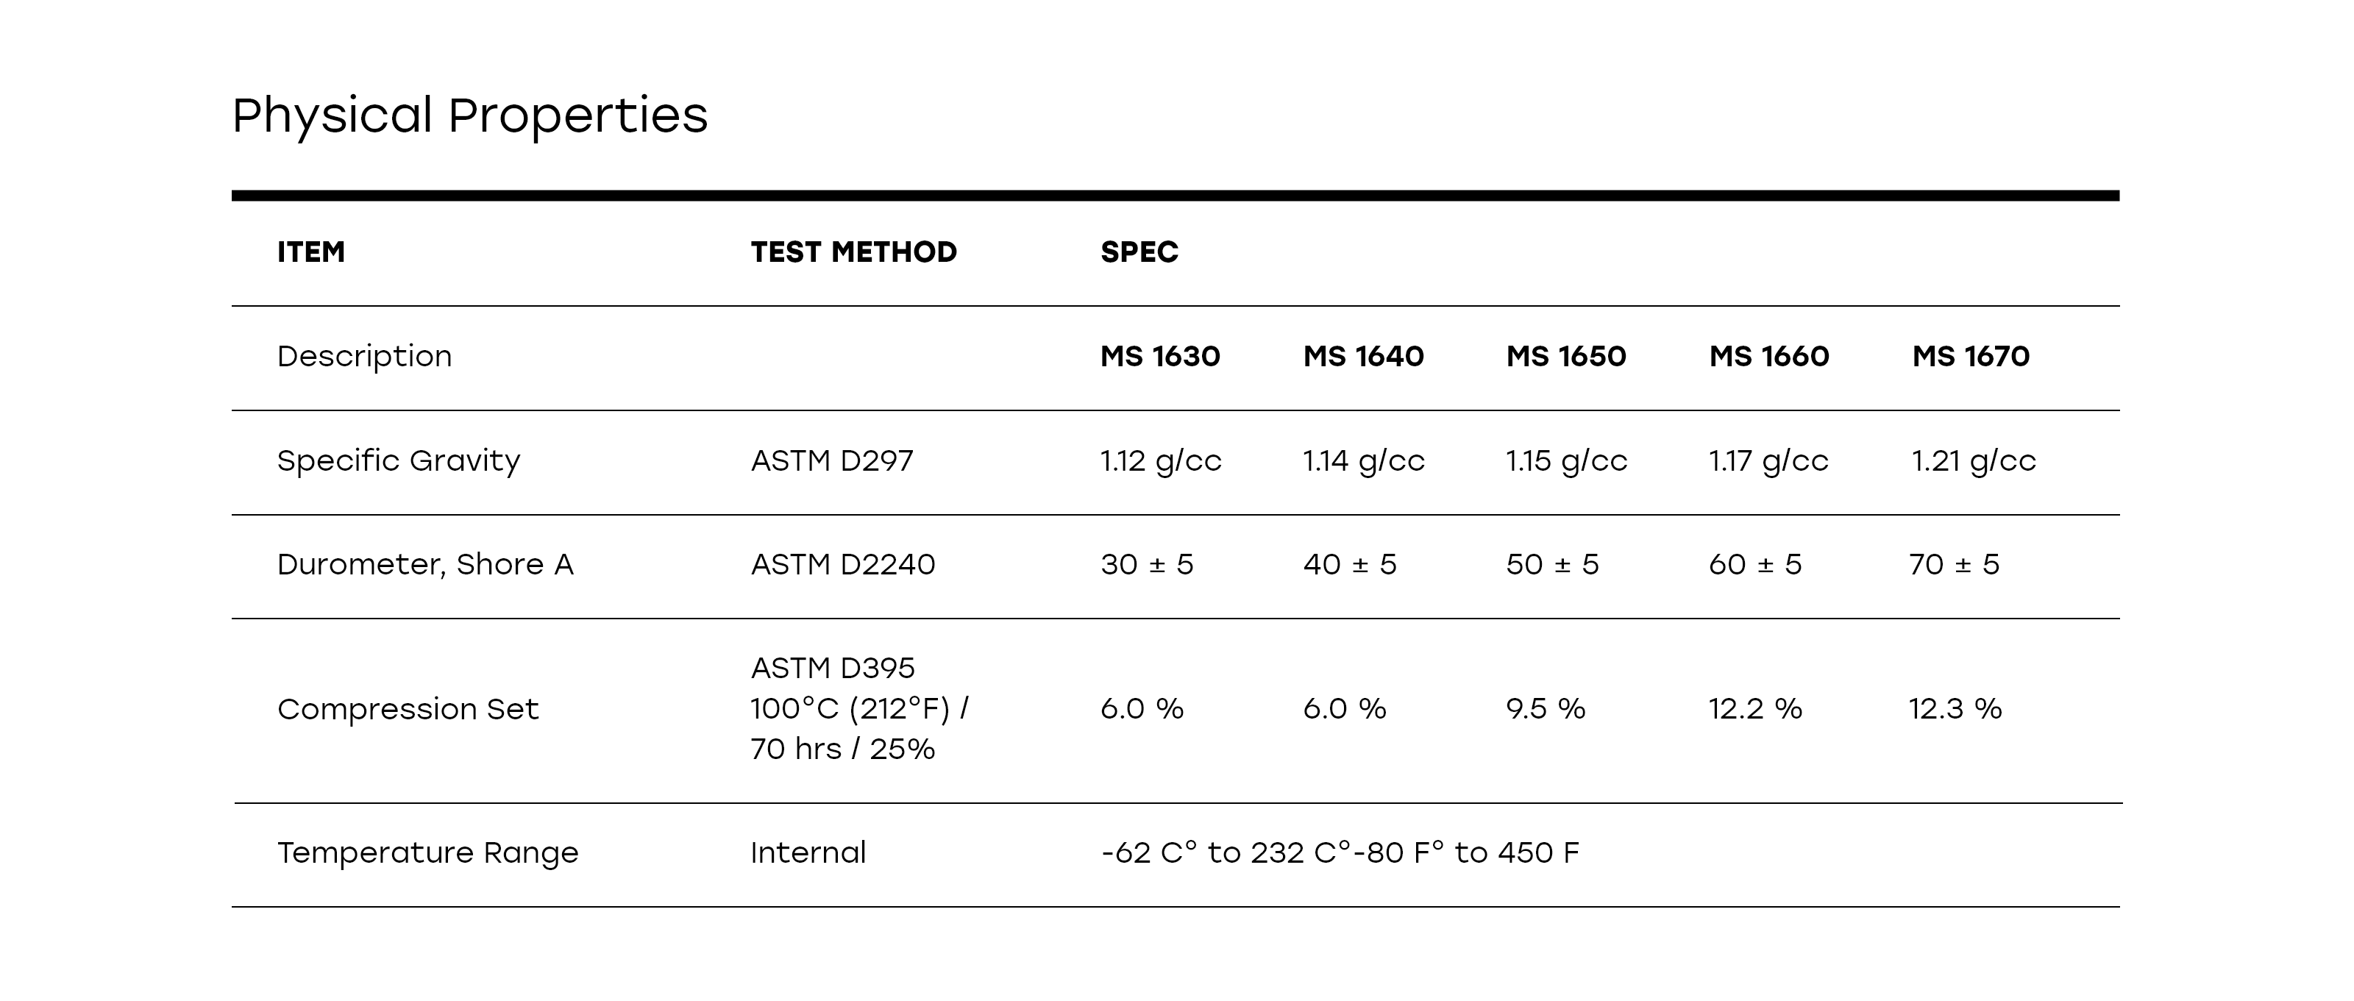
Task: Select the ASTM D395 test method text
Action: (833, 669)
